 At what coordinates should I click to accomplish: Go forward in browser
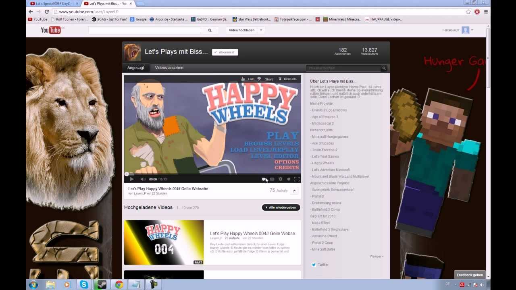pyautogui.click(x=39, y=12)
